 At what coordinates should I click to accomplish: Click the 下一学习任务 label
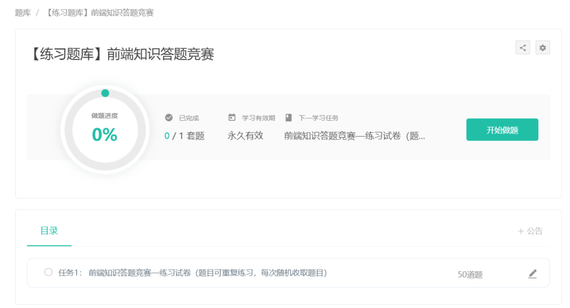(318, 118)
